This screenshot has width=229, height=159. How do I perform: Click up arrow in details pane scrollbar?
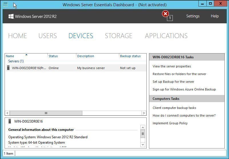click(x=143, y=127)
